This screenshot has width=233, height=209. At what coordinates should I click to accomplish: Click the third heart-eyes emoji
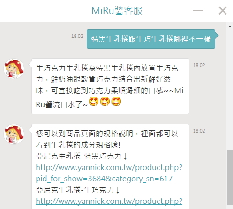click(x=116, y=102)
